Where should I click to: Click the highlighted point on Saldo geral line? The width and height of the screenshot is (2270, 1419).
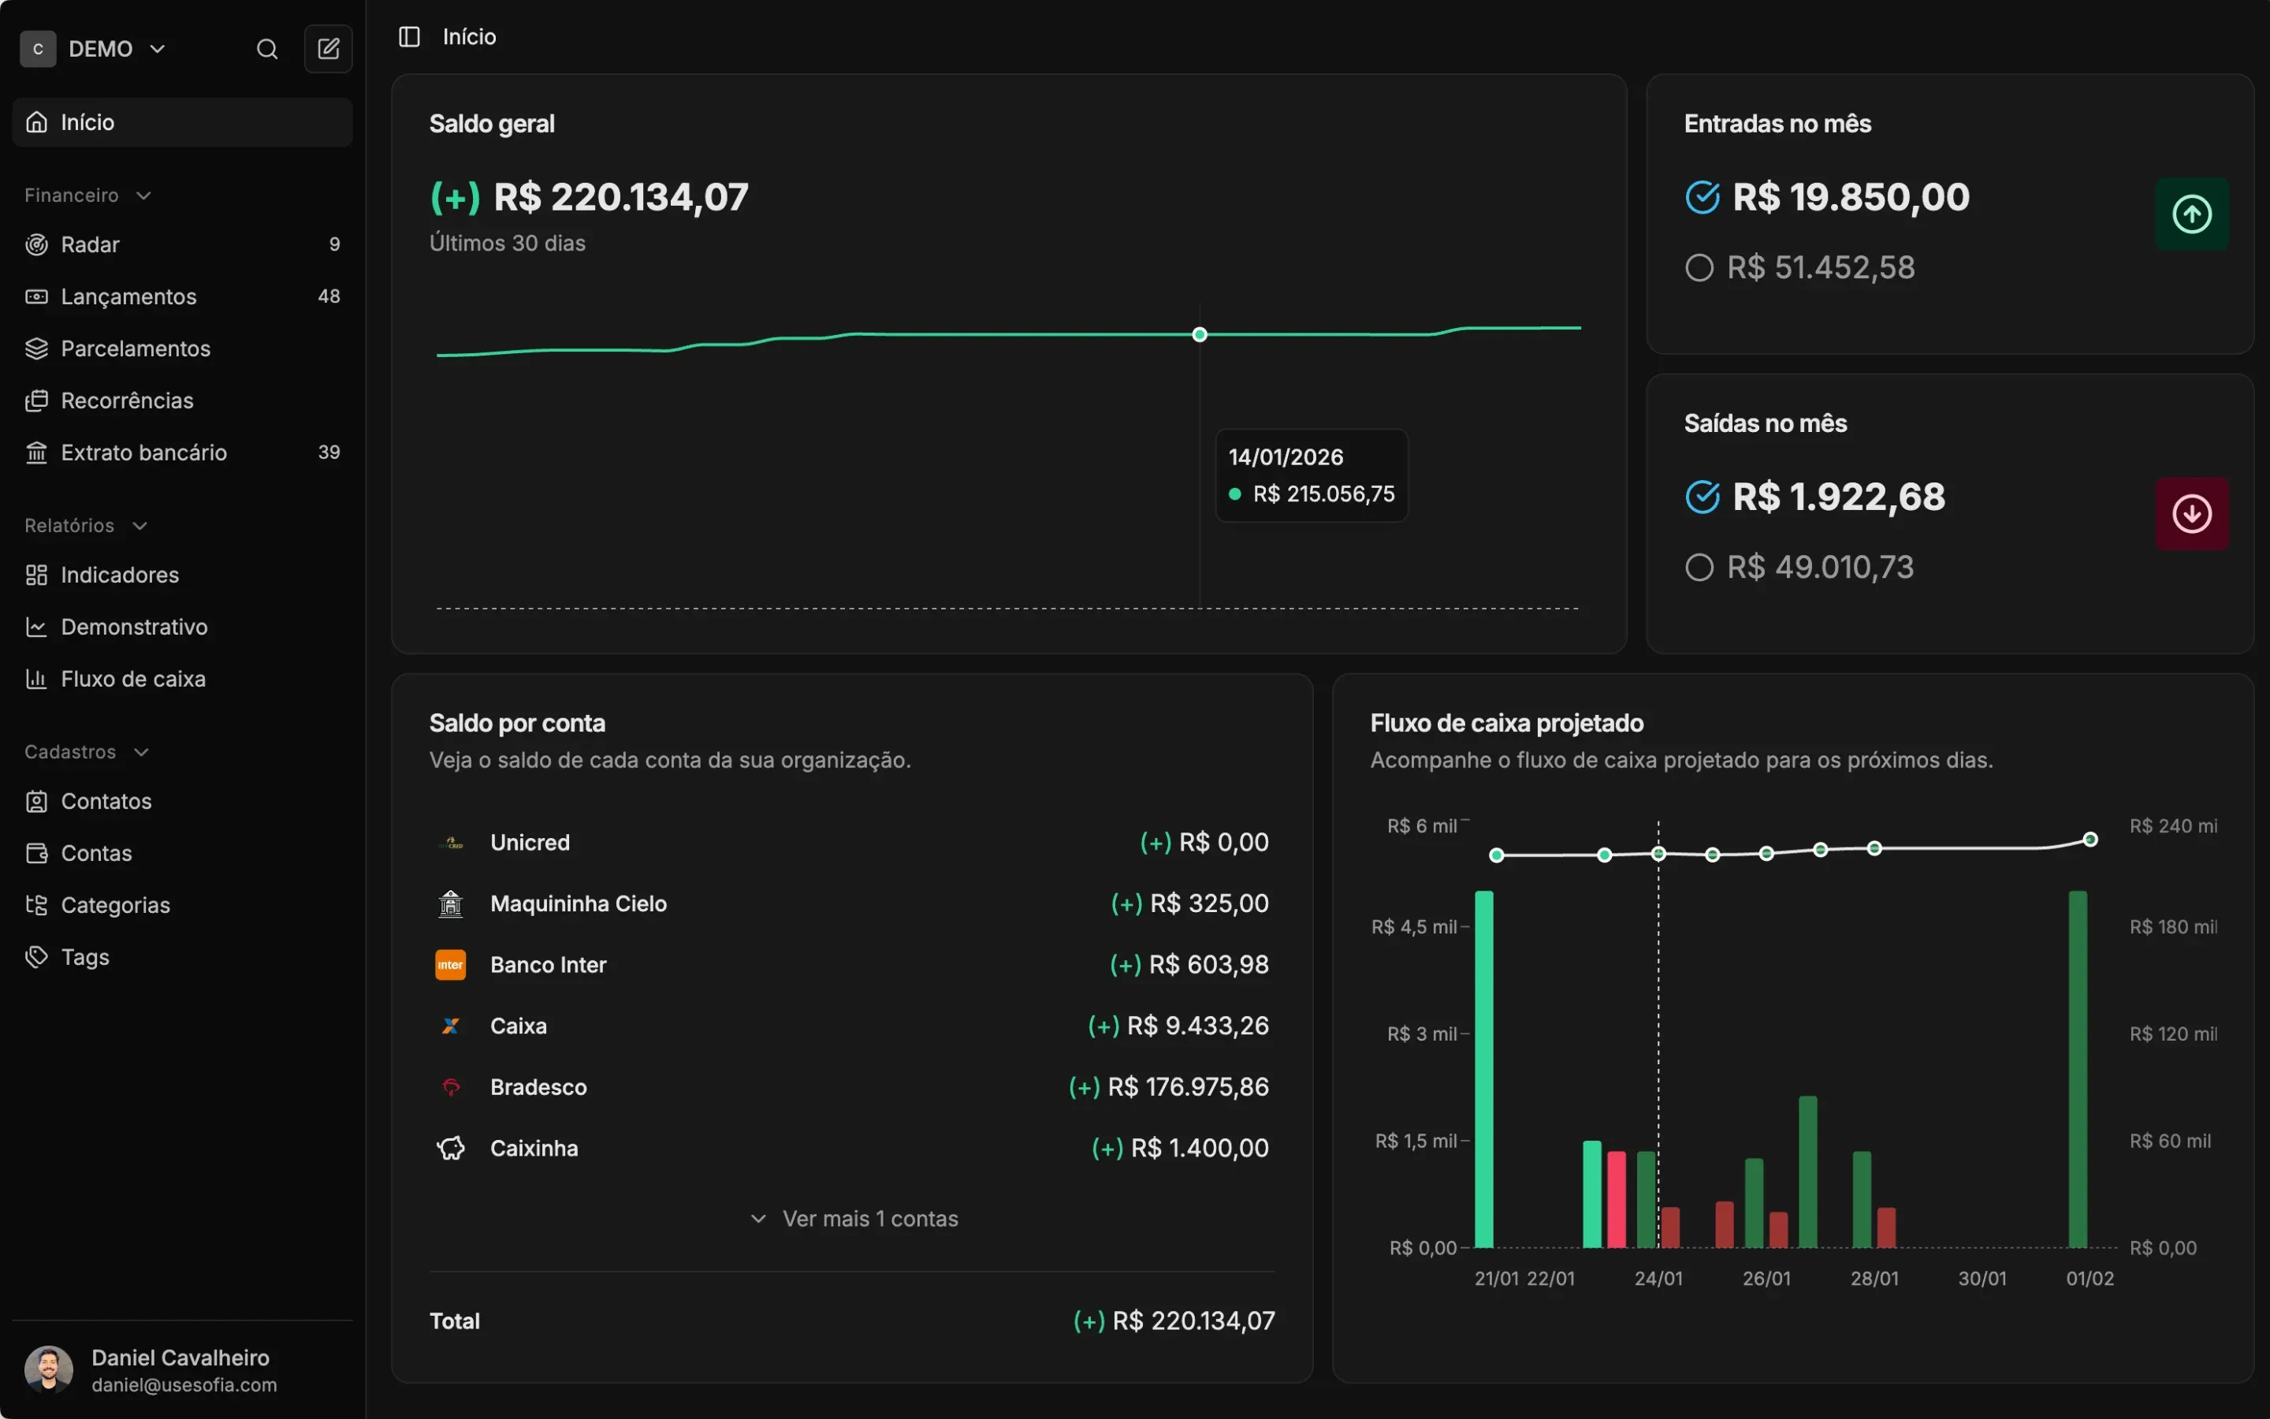[x=1199, y=334]
